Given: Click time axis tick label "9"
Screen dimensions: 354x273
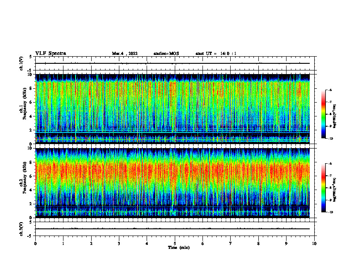Looking at the screenshot, I should pyautogui.click(x=286, y=244).
